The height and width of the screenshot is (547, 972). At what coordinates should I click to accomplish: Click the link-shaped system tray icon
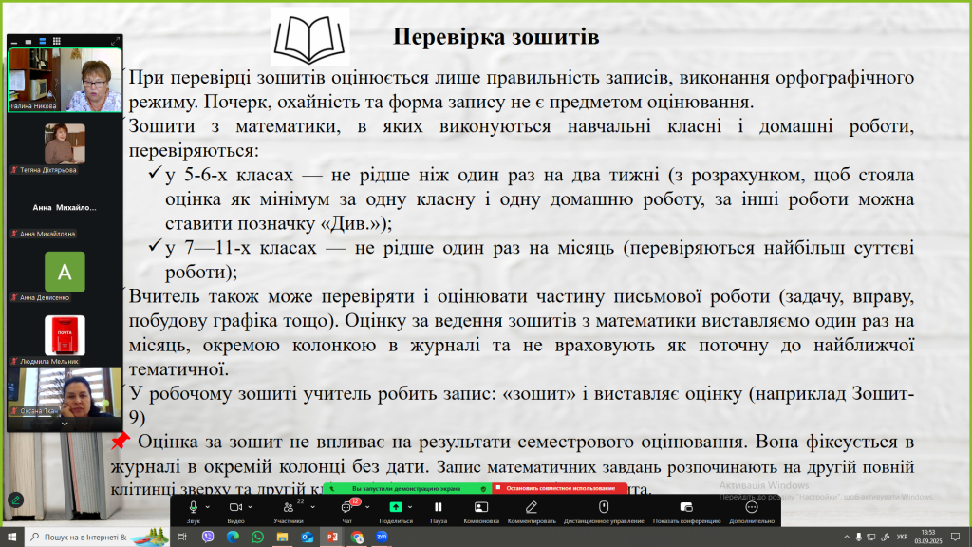[x=886, y=538]
